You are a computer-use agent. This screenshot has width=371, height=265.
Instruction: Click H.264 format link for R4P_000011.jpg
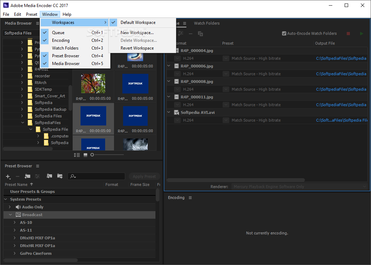pos(188,105)
